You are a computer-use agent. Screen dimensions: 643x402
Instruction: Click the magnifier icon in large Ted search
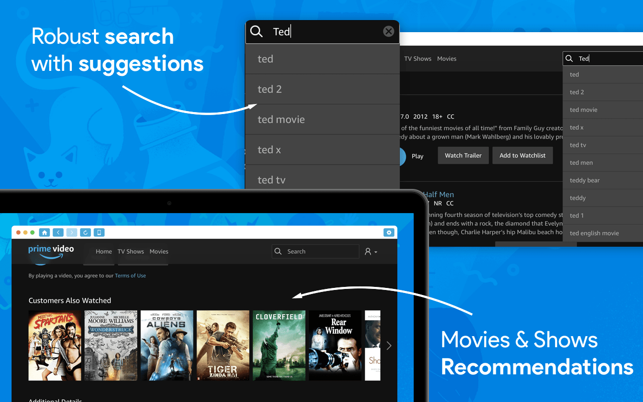(256, 32)
